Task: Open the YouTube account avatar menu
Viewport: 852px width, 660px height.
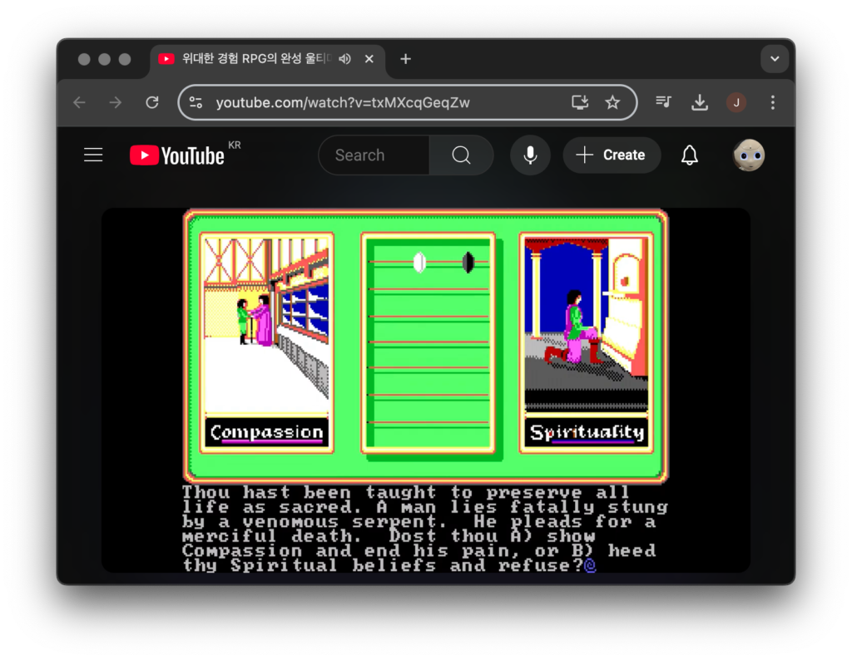Action: pos(748,155)
